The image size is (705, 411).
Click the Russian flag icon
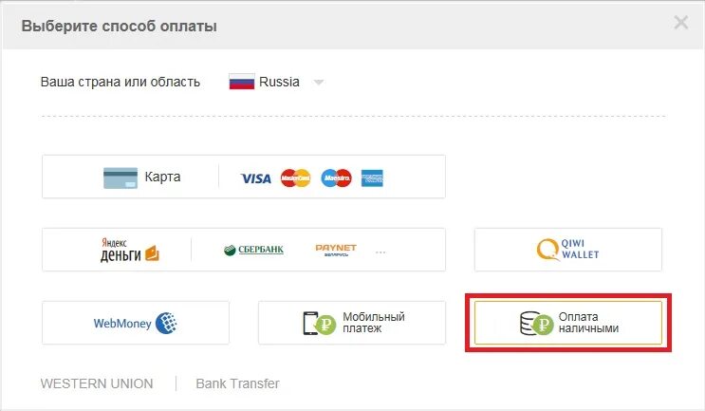click(x=242, y=82)
